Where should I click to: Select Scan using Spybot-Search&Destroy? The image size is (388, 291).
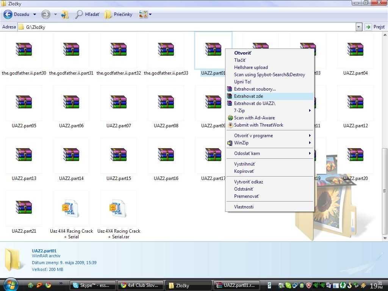270,75
